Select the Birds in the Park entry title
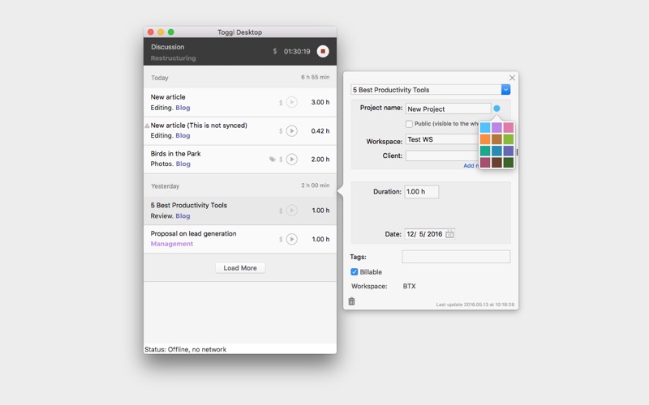 (x=175, y=154)
